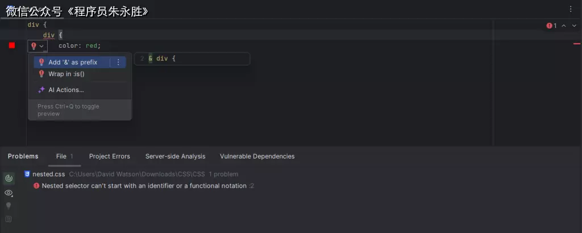The height and width of the screenshot is (233, 582).
Task: Click the error count indicator in the editor corner
Action: tap(551, 26)
